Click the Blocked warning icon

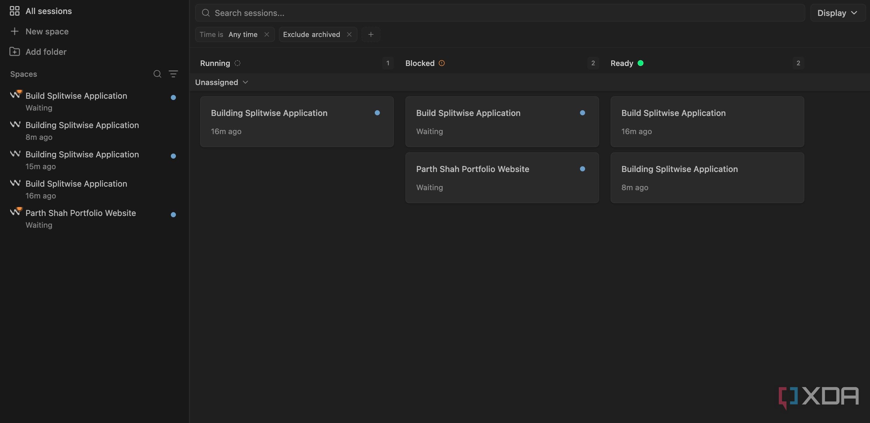click(x=441, y=63)
